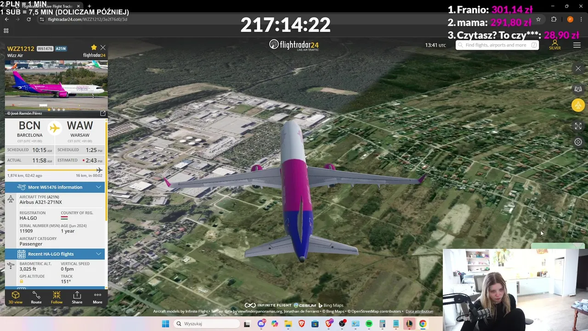Click the Wyszukaj taskbar search box
The image size is (588, 331).
(207, 324)
